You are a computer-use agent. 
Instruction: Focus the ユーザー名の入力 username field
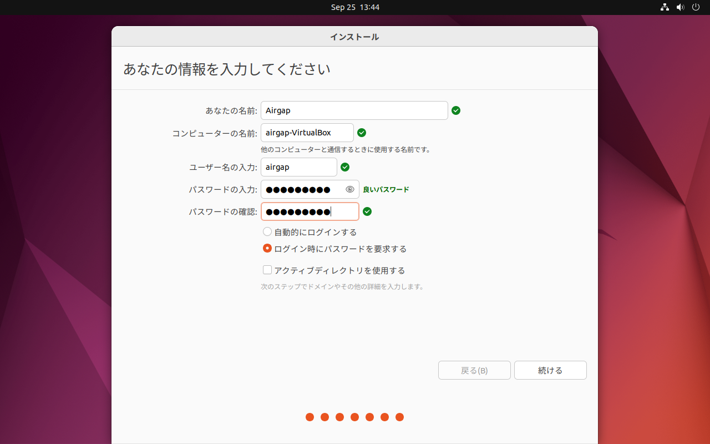pos(298,167)
